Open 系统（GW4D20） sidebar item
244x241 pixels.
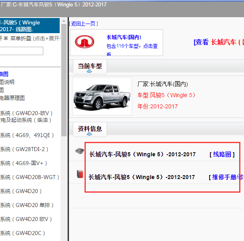(21, 191)
